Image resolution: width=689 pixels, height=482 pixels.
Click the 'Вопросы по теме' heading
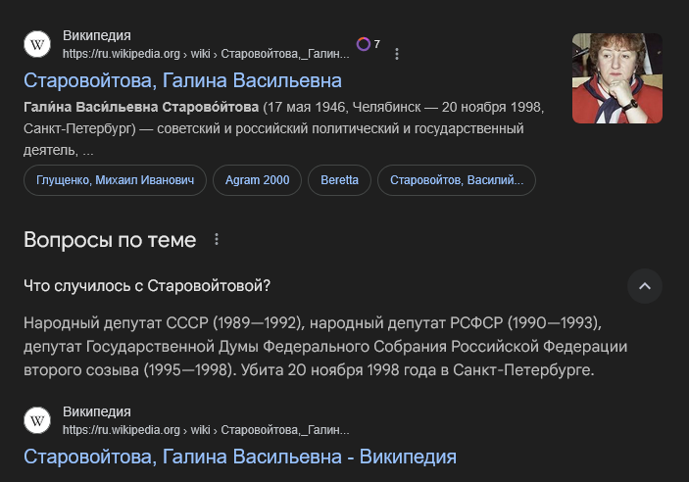click(110, 240)
